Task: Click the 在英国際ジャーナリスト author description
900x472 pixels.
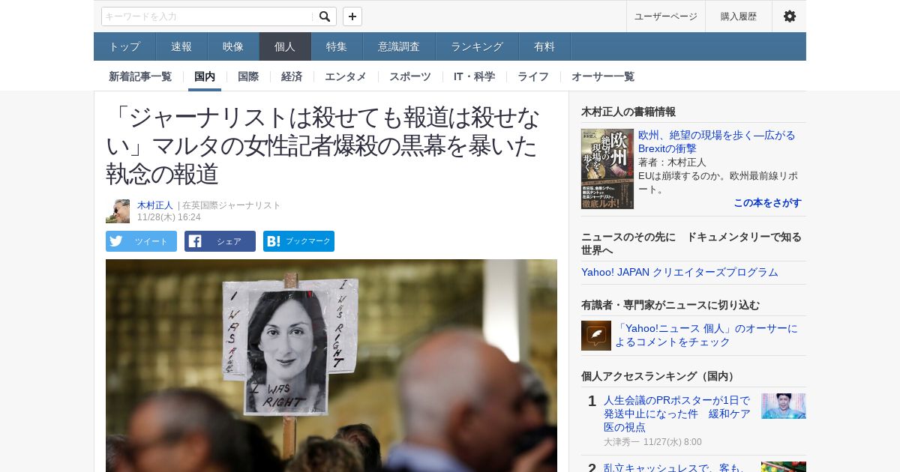Action: point(232,205)
